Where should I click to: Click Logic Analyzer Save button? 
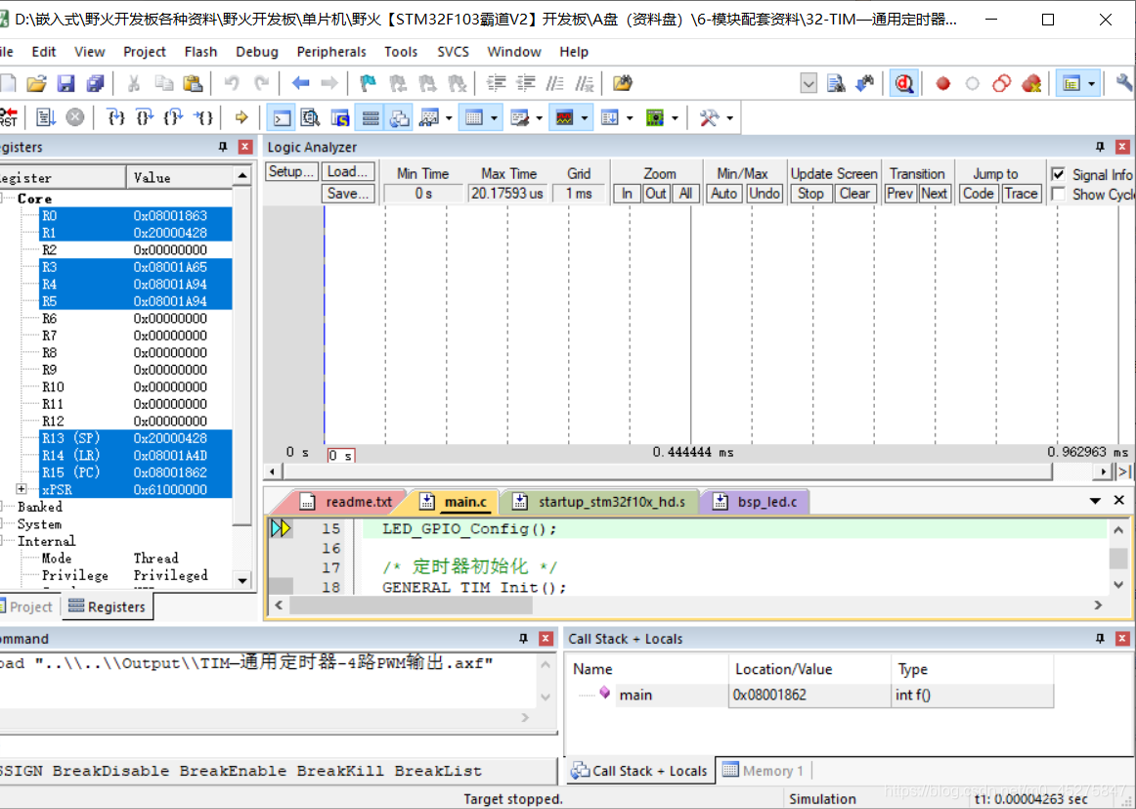click(x=348, y=194)
